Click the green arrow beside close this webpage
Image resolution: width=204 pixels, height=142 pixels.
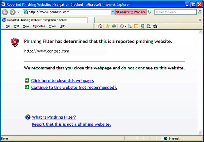(x=27, y=80)
